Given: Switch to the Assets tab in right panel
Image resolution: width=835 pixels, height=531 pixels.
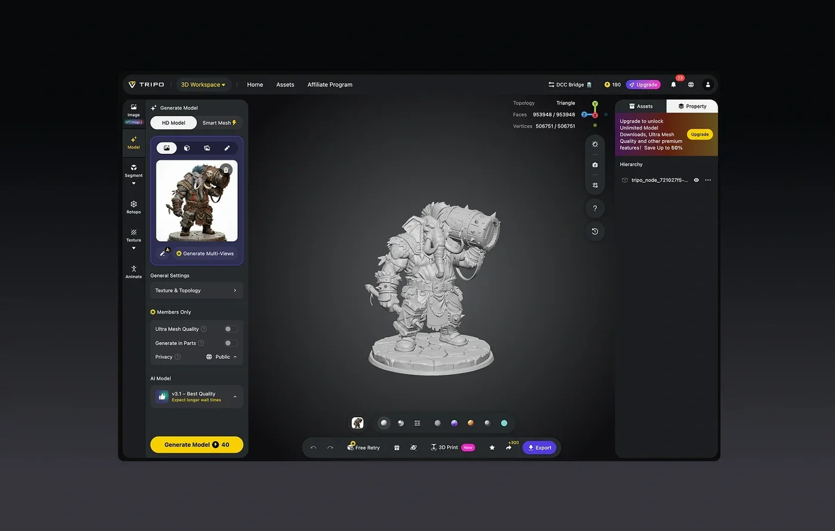Looking at the screenshot, I should coord(641,106).
